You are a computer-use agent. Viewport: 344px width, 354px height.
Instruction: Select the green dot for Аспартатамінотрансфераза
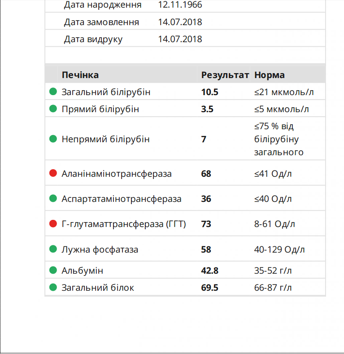coord(53,198)
